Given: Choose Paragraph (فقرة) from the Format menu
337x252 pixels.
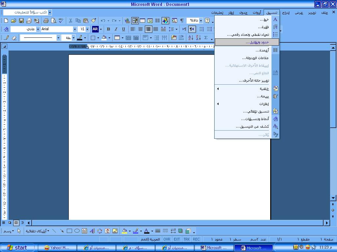Looking at the screenshot, I should [247, 27].
